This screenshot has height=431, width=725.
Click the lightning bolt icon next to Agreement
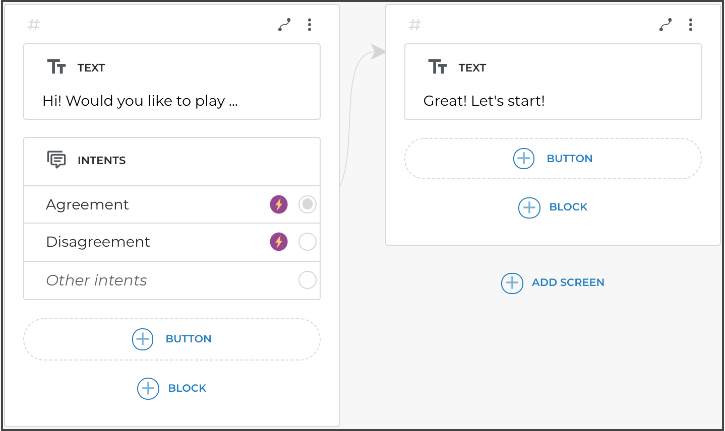coord(279,204)
